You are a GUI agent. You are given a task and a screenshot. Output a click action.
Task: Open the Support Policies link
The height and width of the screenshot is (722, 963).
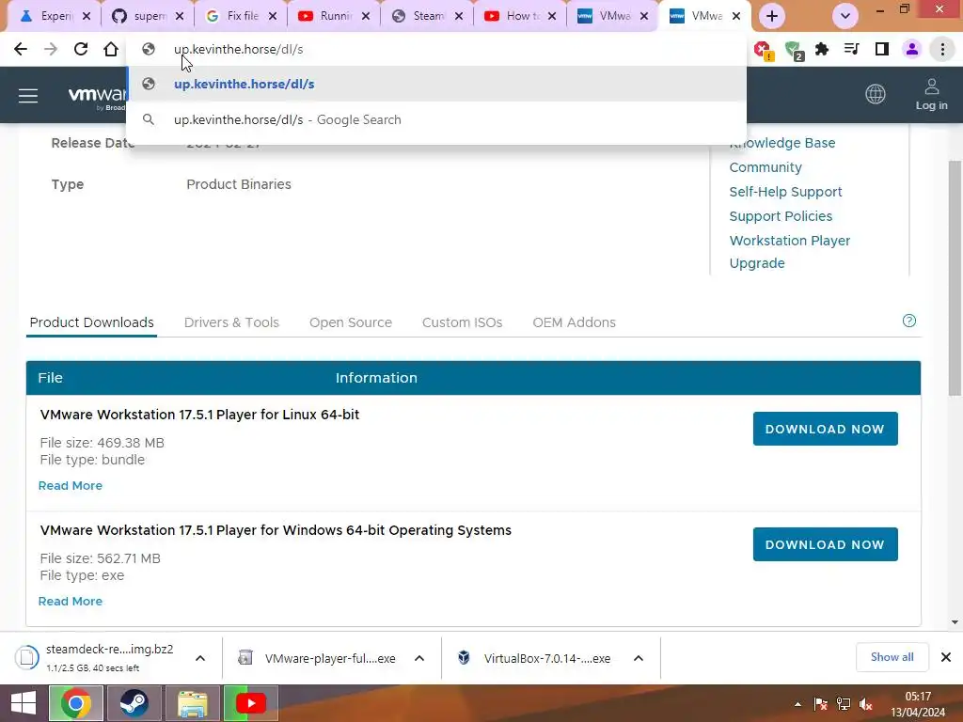[x=781, y=216]
